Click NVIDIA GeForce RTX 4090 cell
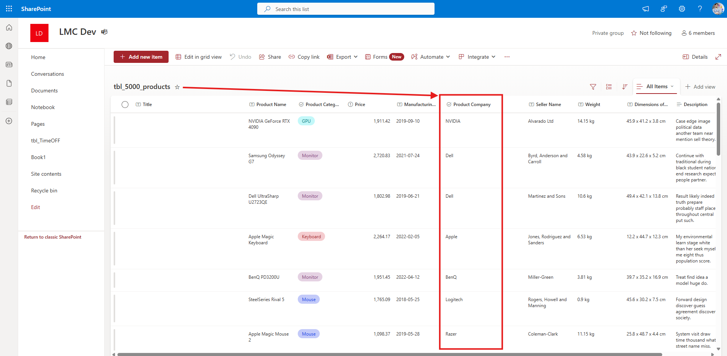727x356 pixels. coord(269,124)
